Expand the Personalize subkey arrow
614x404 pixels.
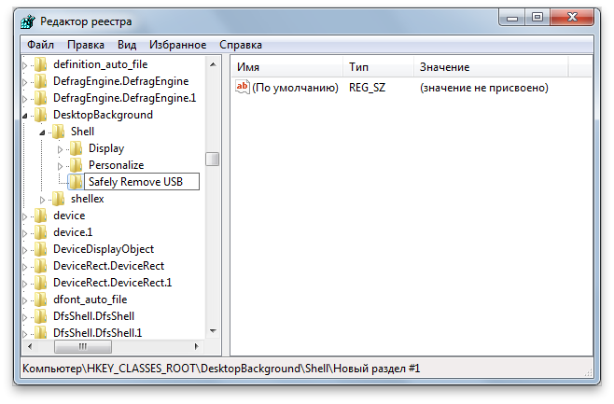(61, 166)
